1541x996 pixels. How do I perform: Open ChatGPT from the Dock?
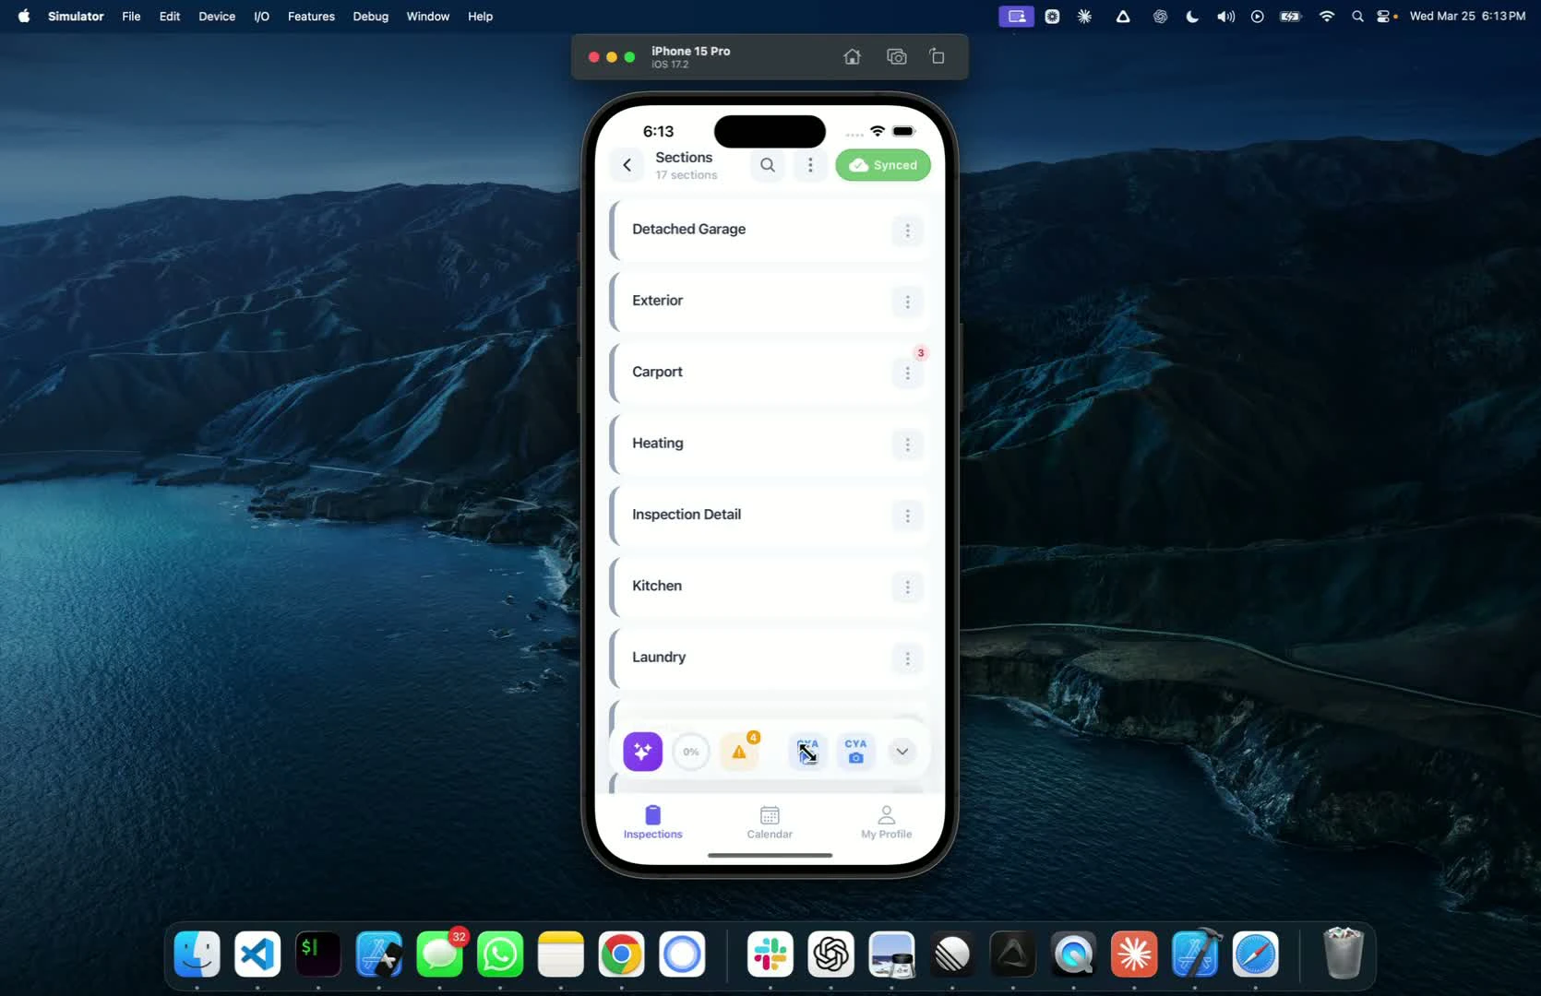(x=830, y=954)
